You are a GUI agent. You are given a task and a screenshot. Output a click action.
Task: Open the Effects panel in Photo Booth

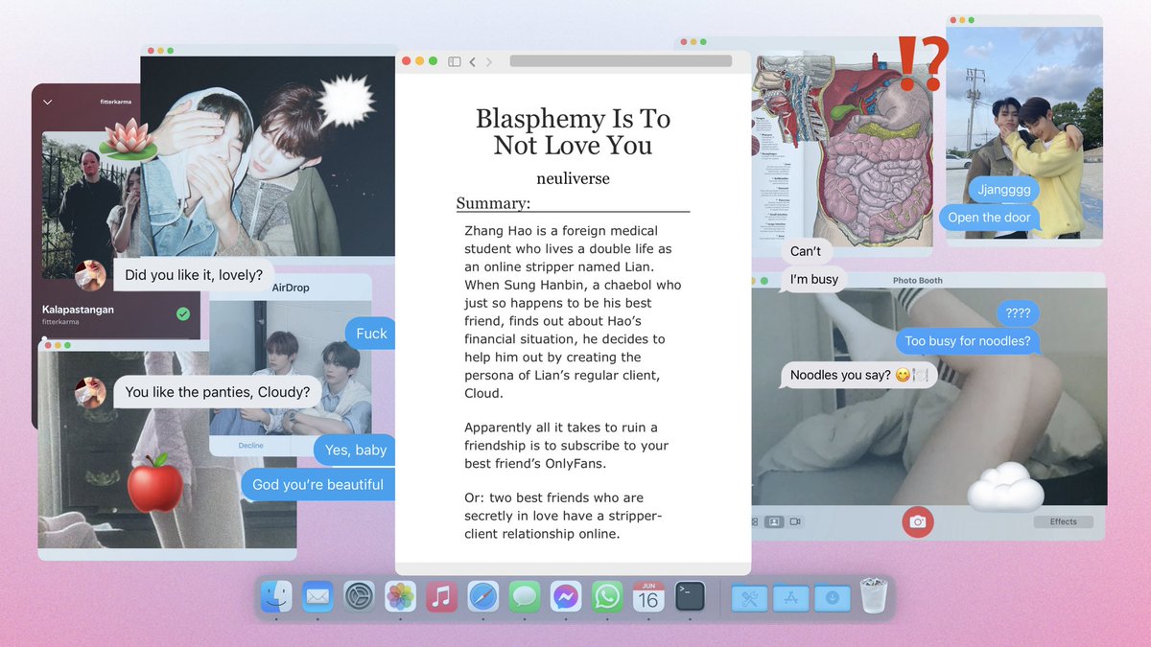pyautogui.click(x=1063, y=520)
